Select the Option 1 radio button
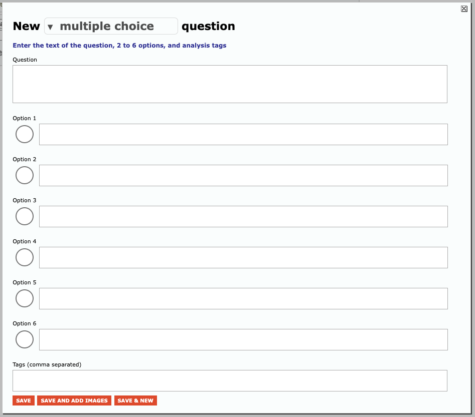 click(25, 134)
